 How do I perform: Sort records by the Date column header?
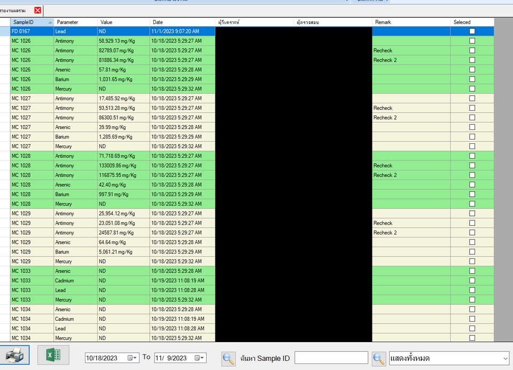[x=176, y=22]
